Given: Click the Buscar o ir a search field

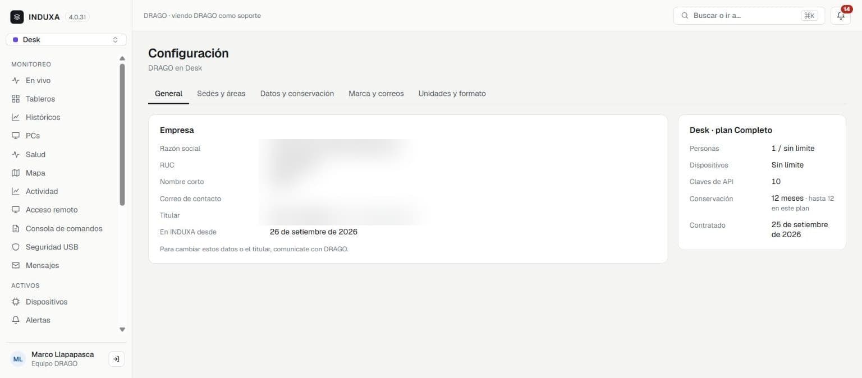Looking at the screenshot, I should click(x=749, y=16).
